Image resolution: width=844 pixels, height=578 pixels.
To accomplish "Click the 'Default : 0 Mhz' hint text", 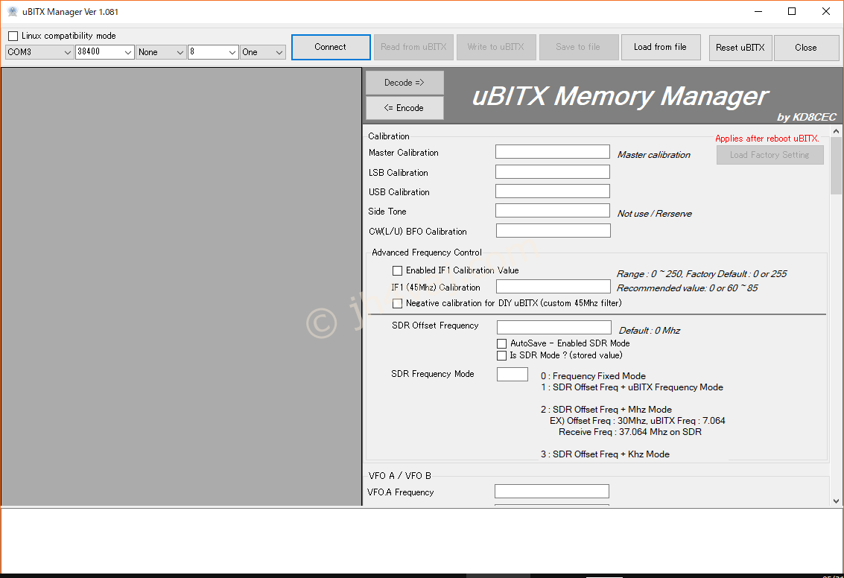I will (649, 331).
